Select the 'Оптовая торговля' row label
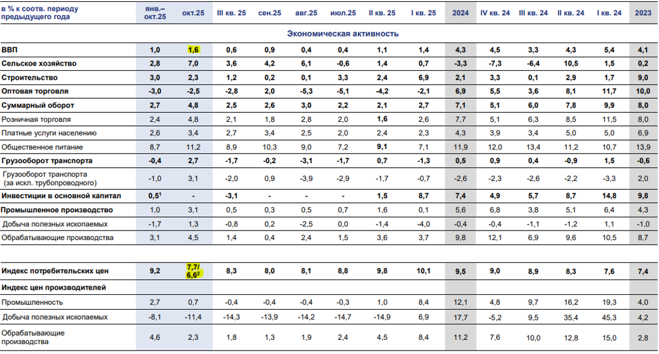 click(35, 91)
